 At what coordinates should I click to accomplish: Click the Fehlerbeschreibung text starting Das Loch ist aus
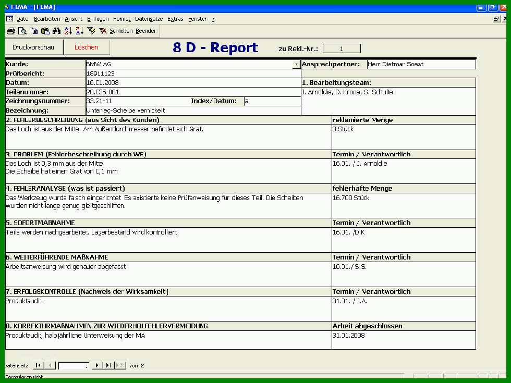point(168,137)
